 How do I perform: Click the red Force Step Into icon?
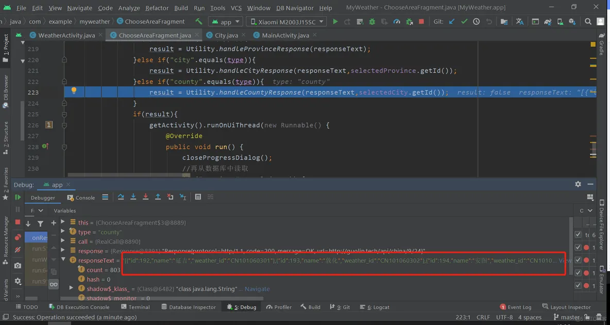145,197
